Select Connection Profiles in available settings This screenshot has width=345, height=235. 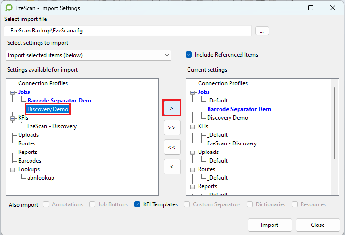(x=43, y=83)
